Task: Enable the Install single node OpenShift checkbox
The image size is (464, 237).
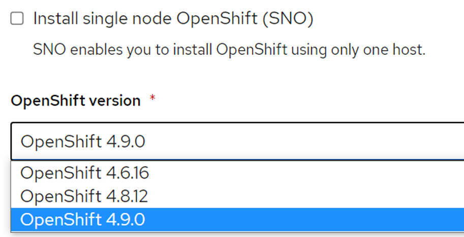Action: point(17,19)
